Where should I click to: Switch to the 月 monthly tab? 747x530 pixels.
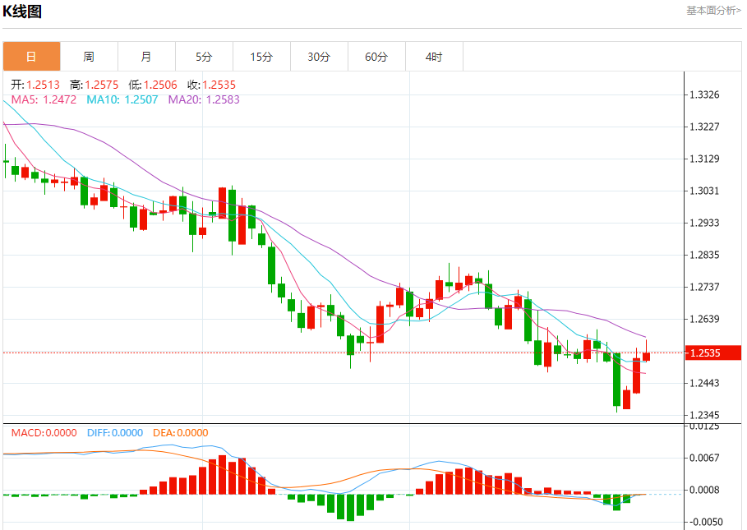tap(147, 57)
